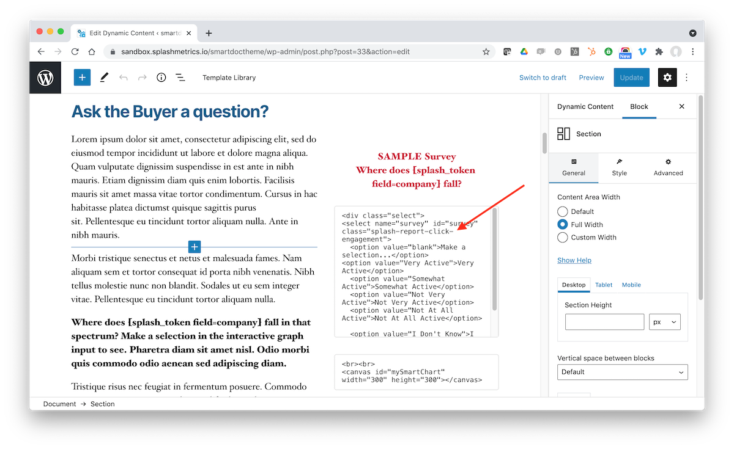Open the General settings tab
Image resolution: width=734 pixels, height=449 pixels.
tap(574, 167)
